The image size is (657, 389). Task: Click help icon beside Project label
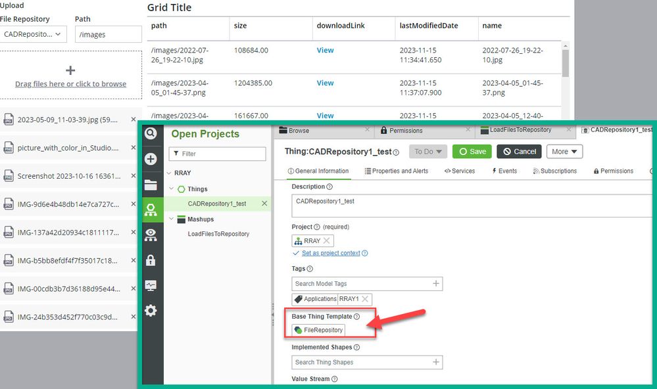click(317, 227)
